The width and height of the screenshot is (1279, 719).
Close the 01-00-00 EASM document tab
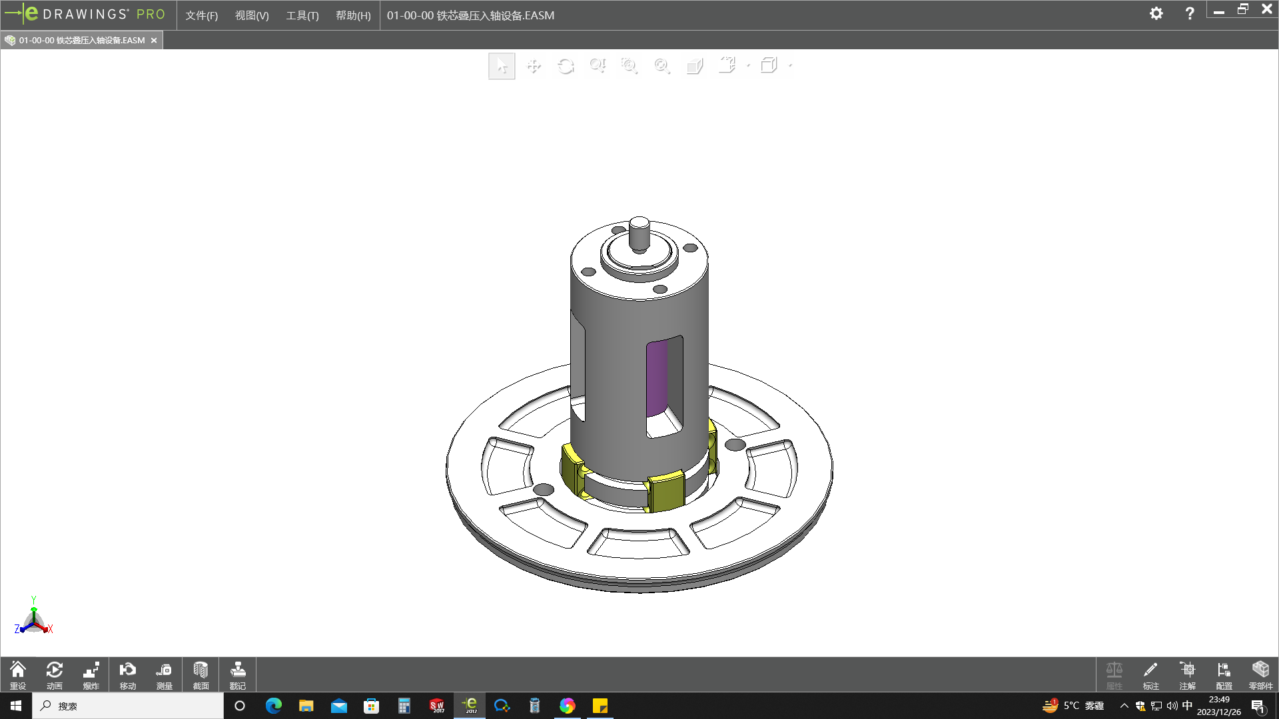click(x=154, y=41)
